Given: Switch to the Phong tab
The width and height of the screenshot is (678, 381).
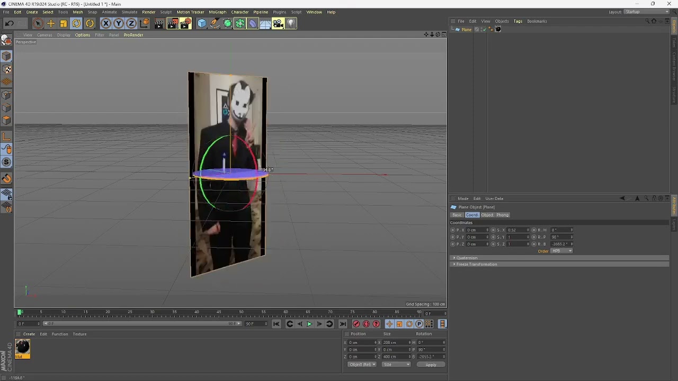Looking at the screenshot, I should point(502,215).
